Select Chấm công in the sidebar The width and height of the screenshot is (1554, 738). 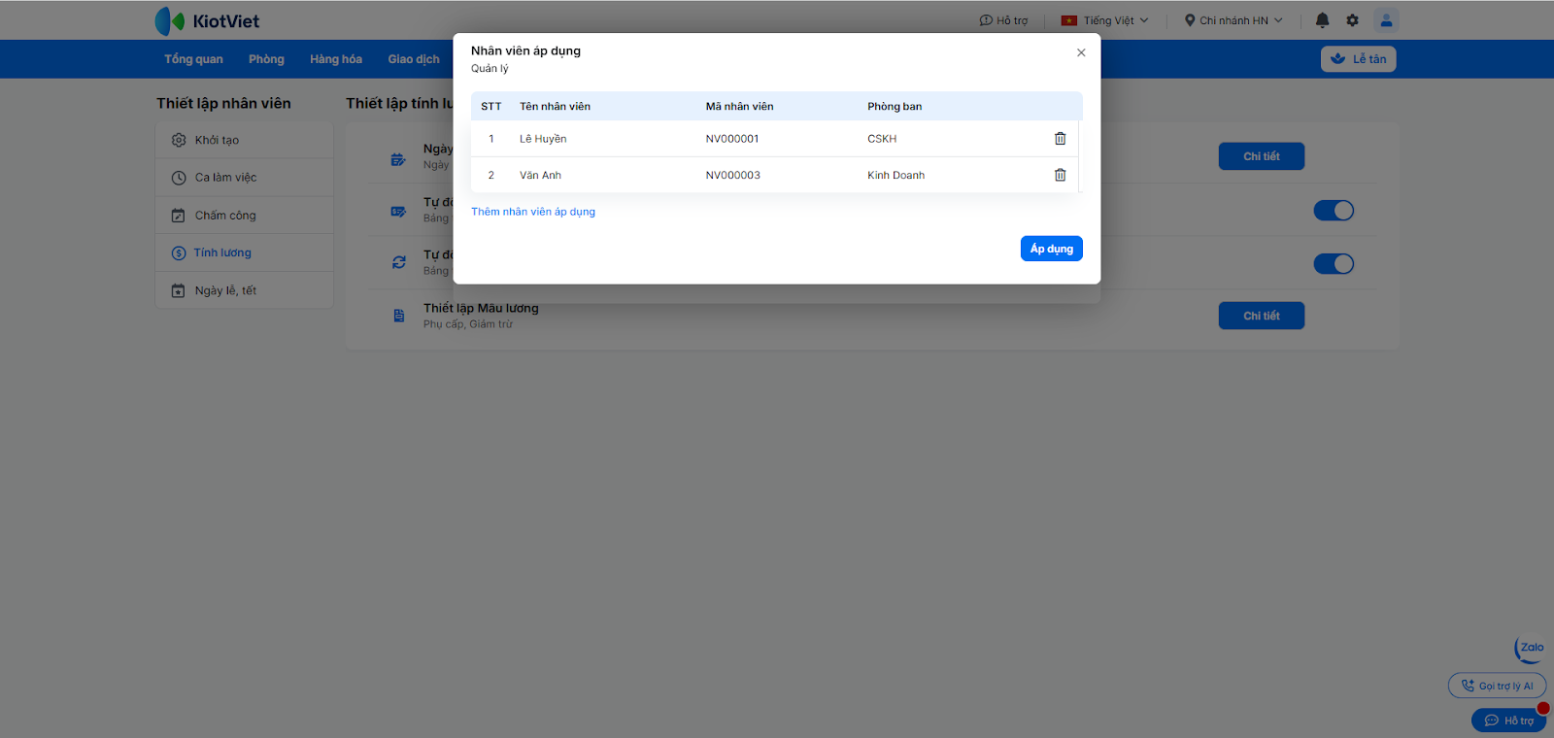coord(244,216)
